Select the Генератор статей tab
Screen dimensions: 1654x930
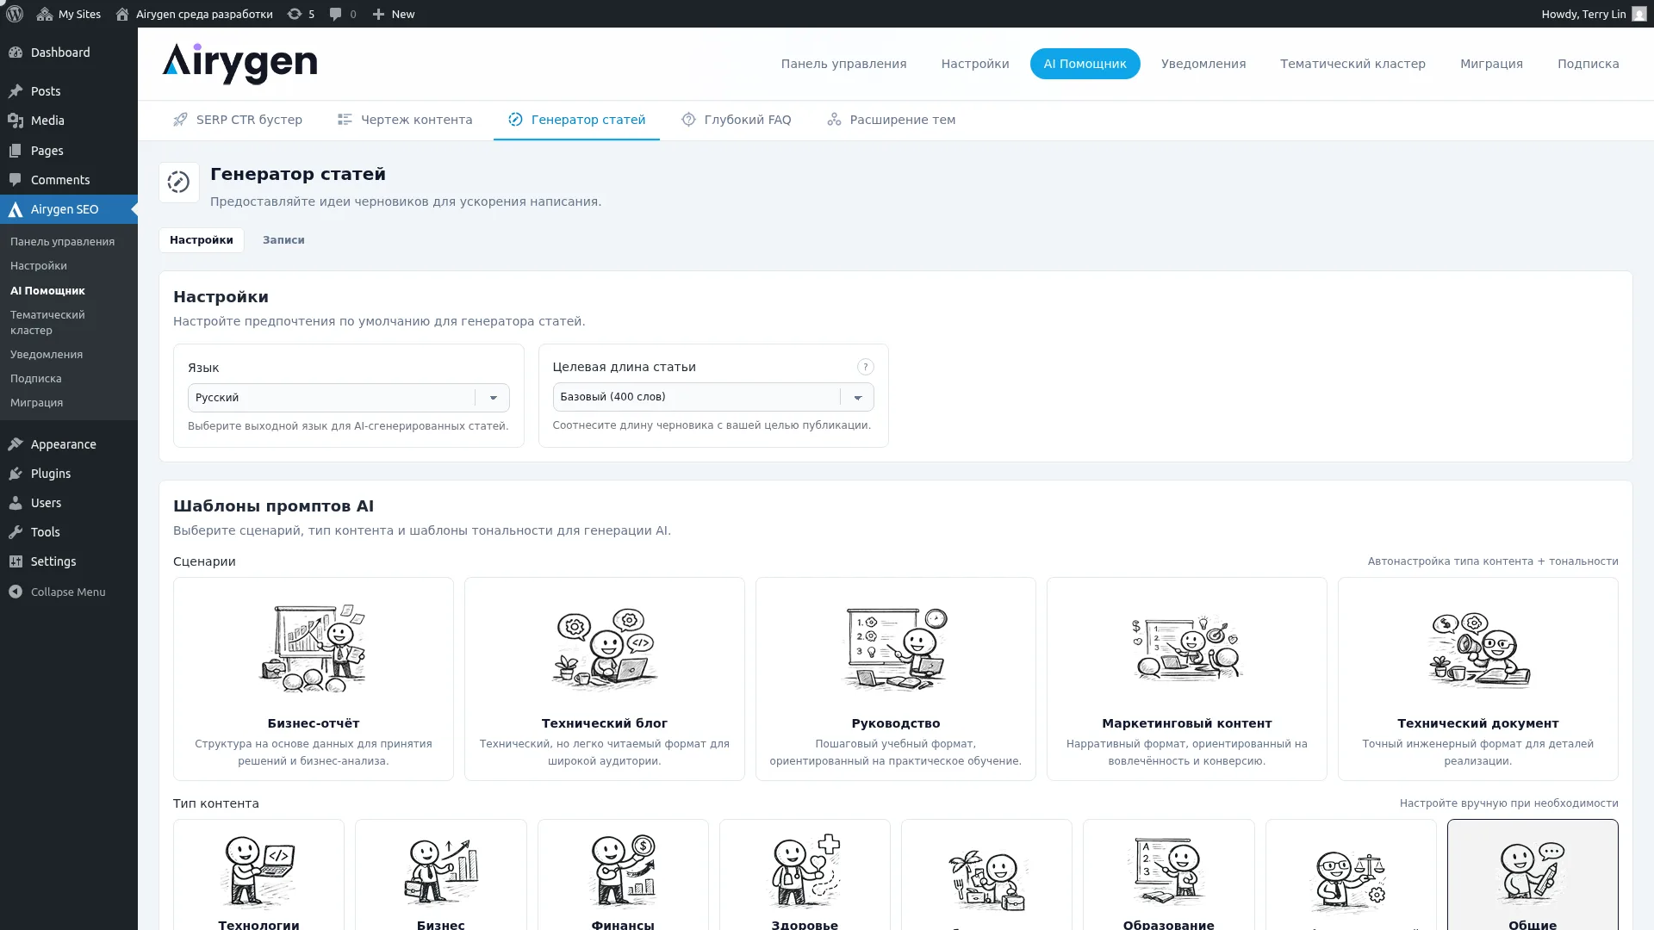pos(576,120)
